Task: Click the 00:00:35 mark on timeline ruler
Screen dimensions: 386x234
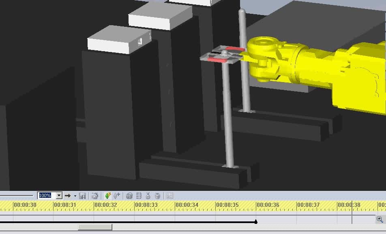Action: pos(227,205)
